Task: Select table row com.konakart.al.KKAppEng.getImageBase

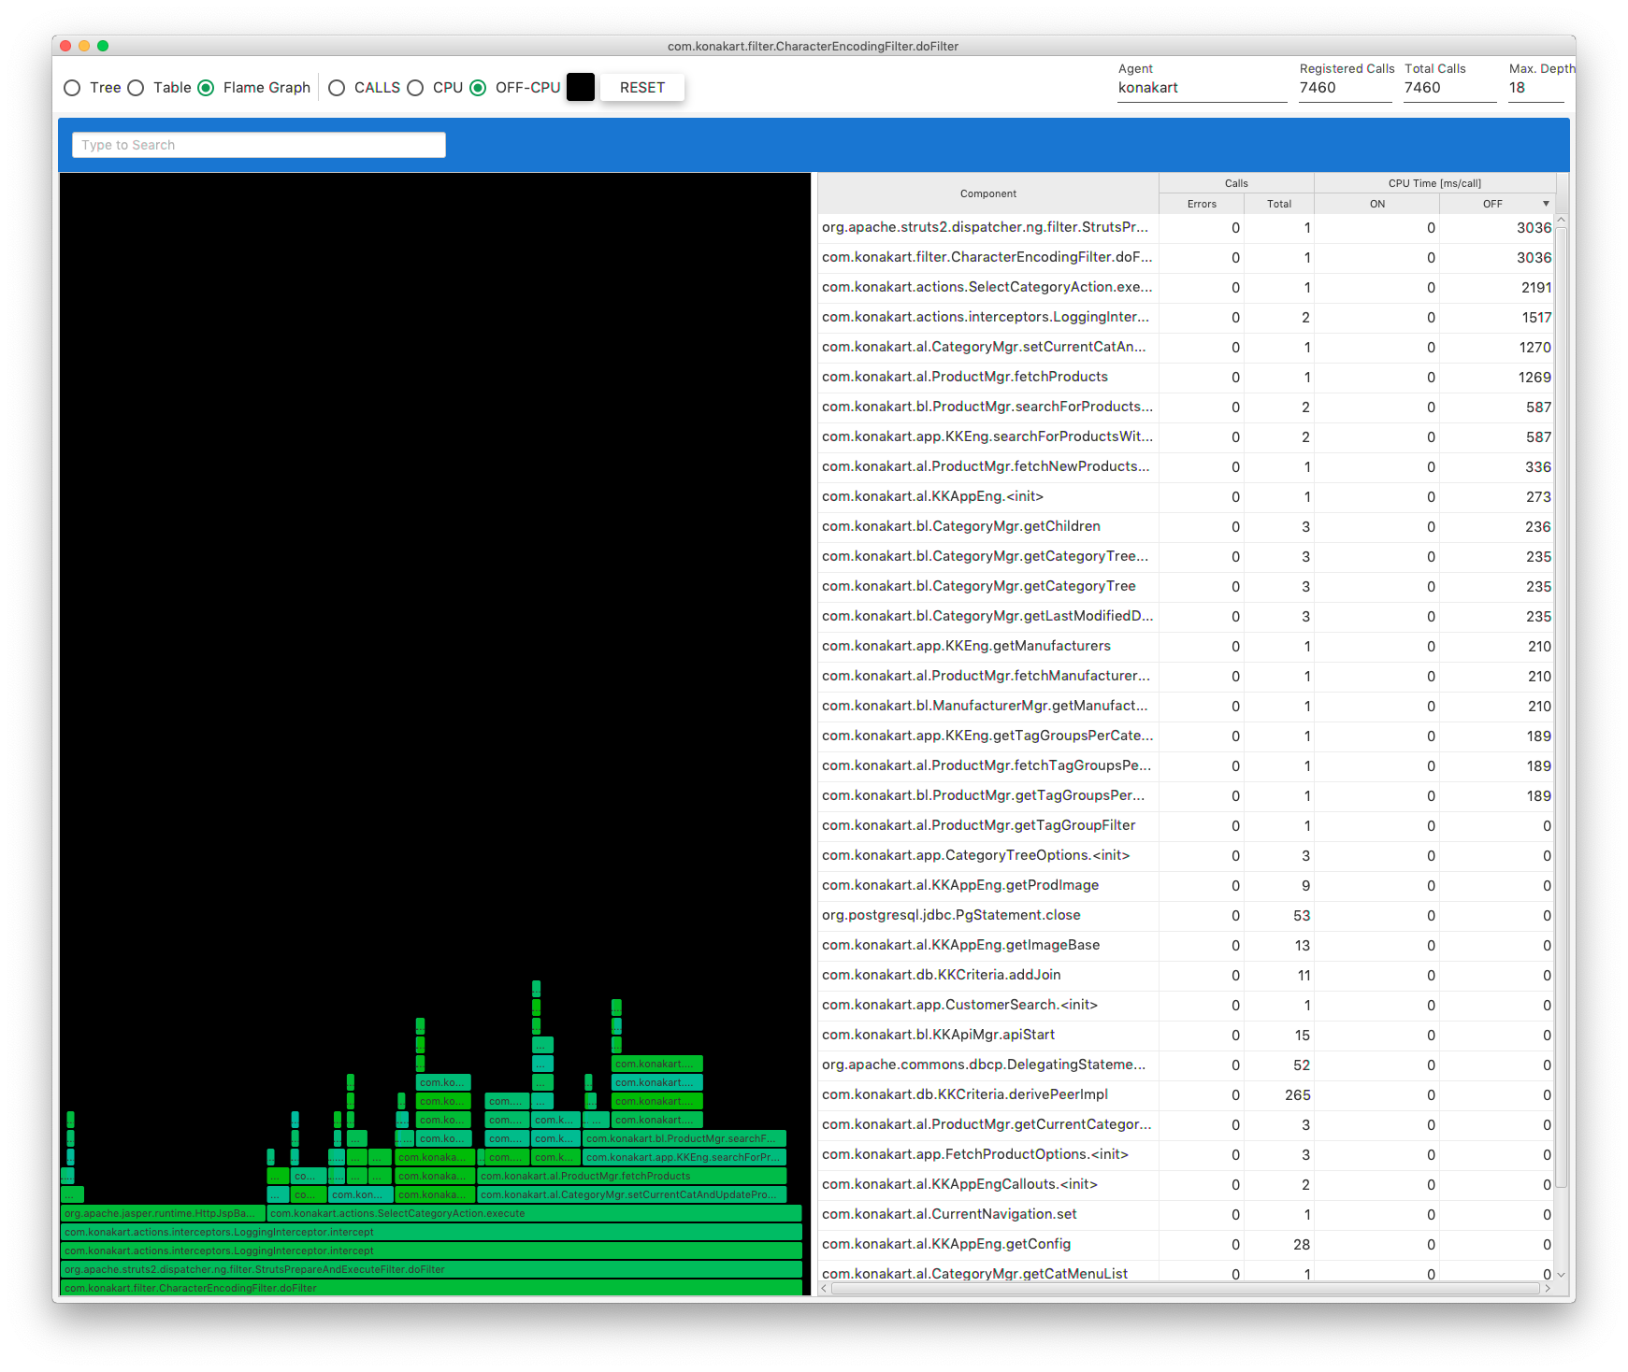Action: [x=1187, y=945]
